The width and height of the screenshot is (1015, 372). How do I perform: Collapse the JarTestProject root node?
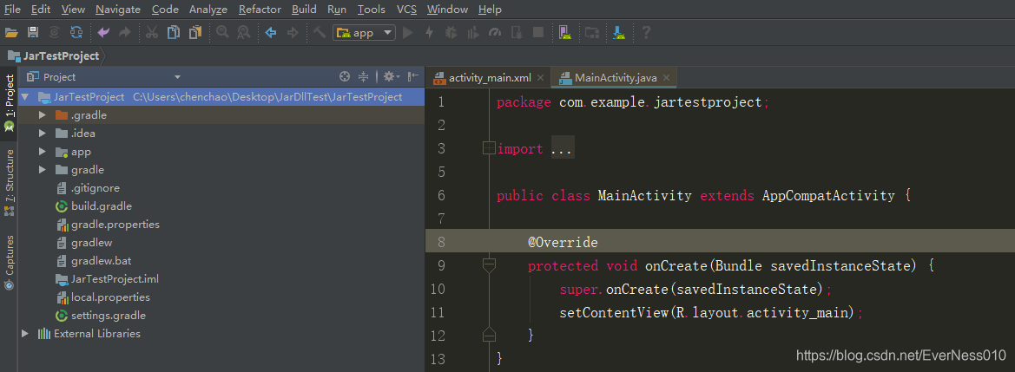(25, 97)
